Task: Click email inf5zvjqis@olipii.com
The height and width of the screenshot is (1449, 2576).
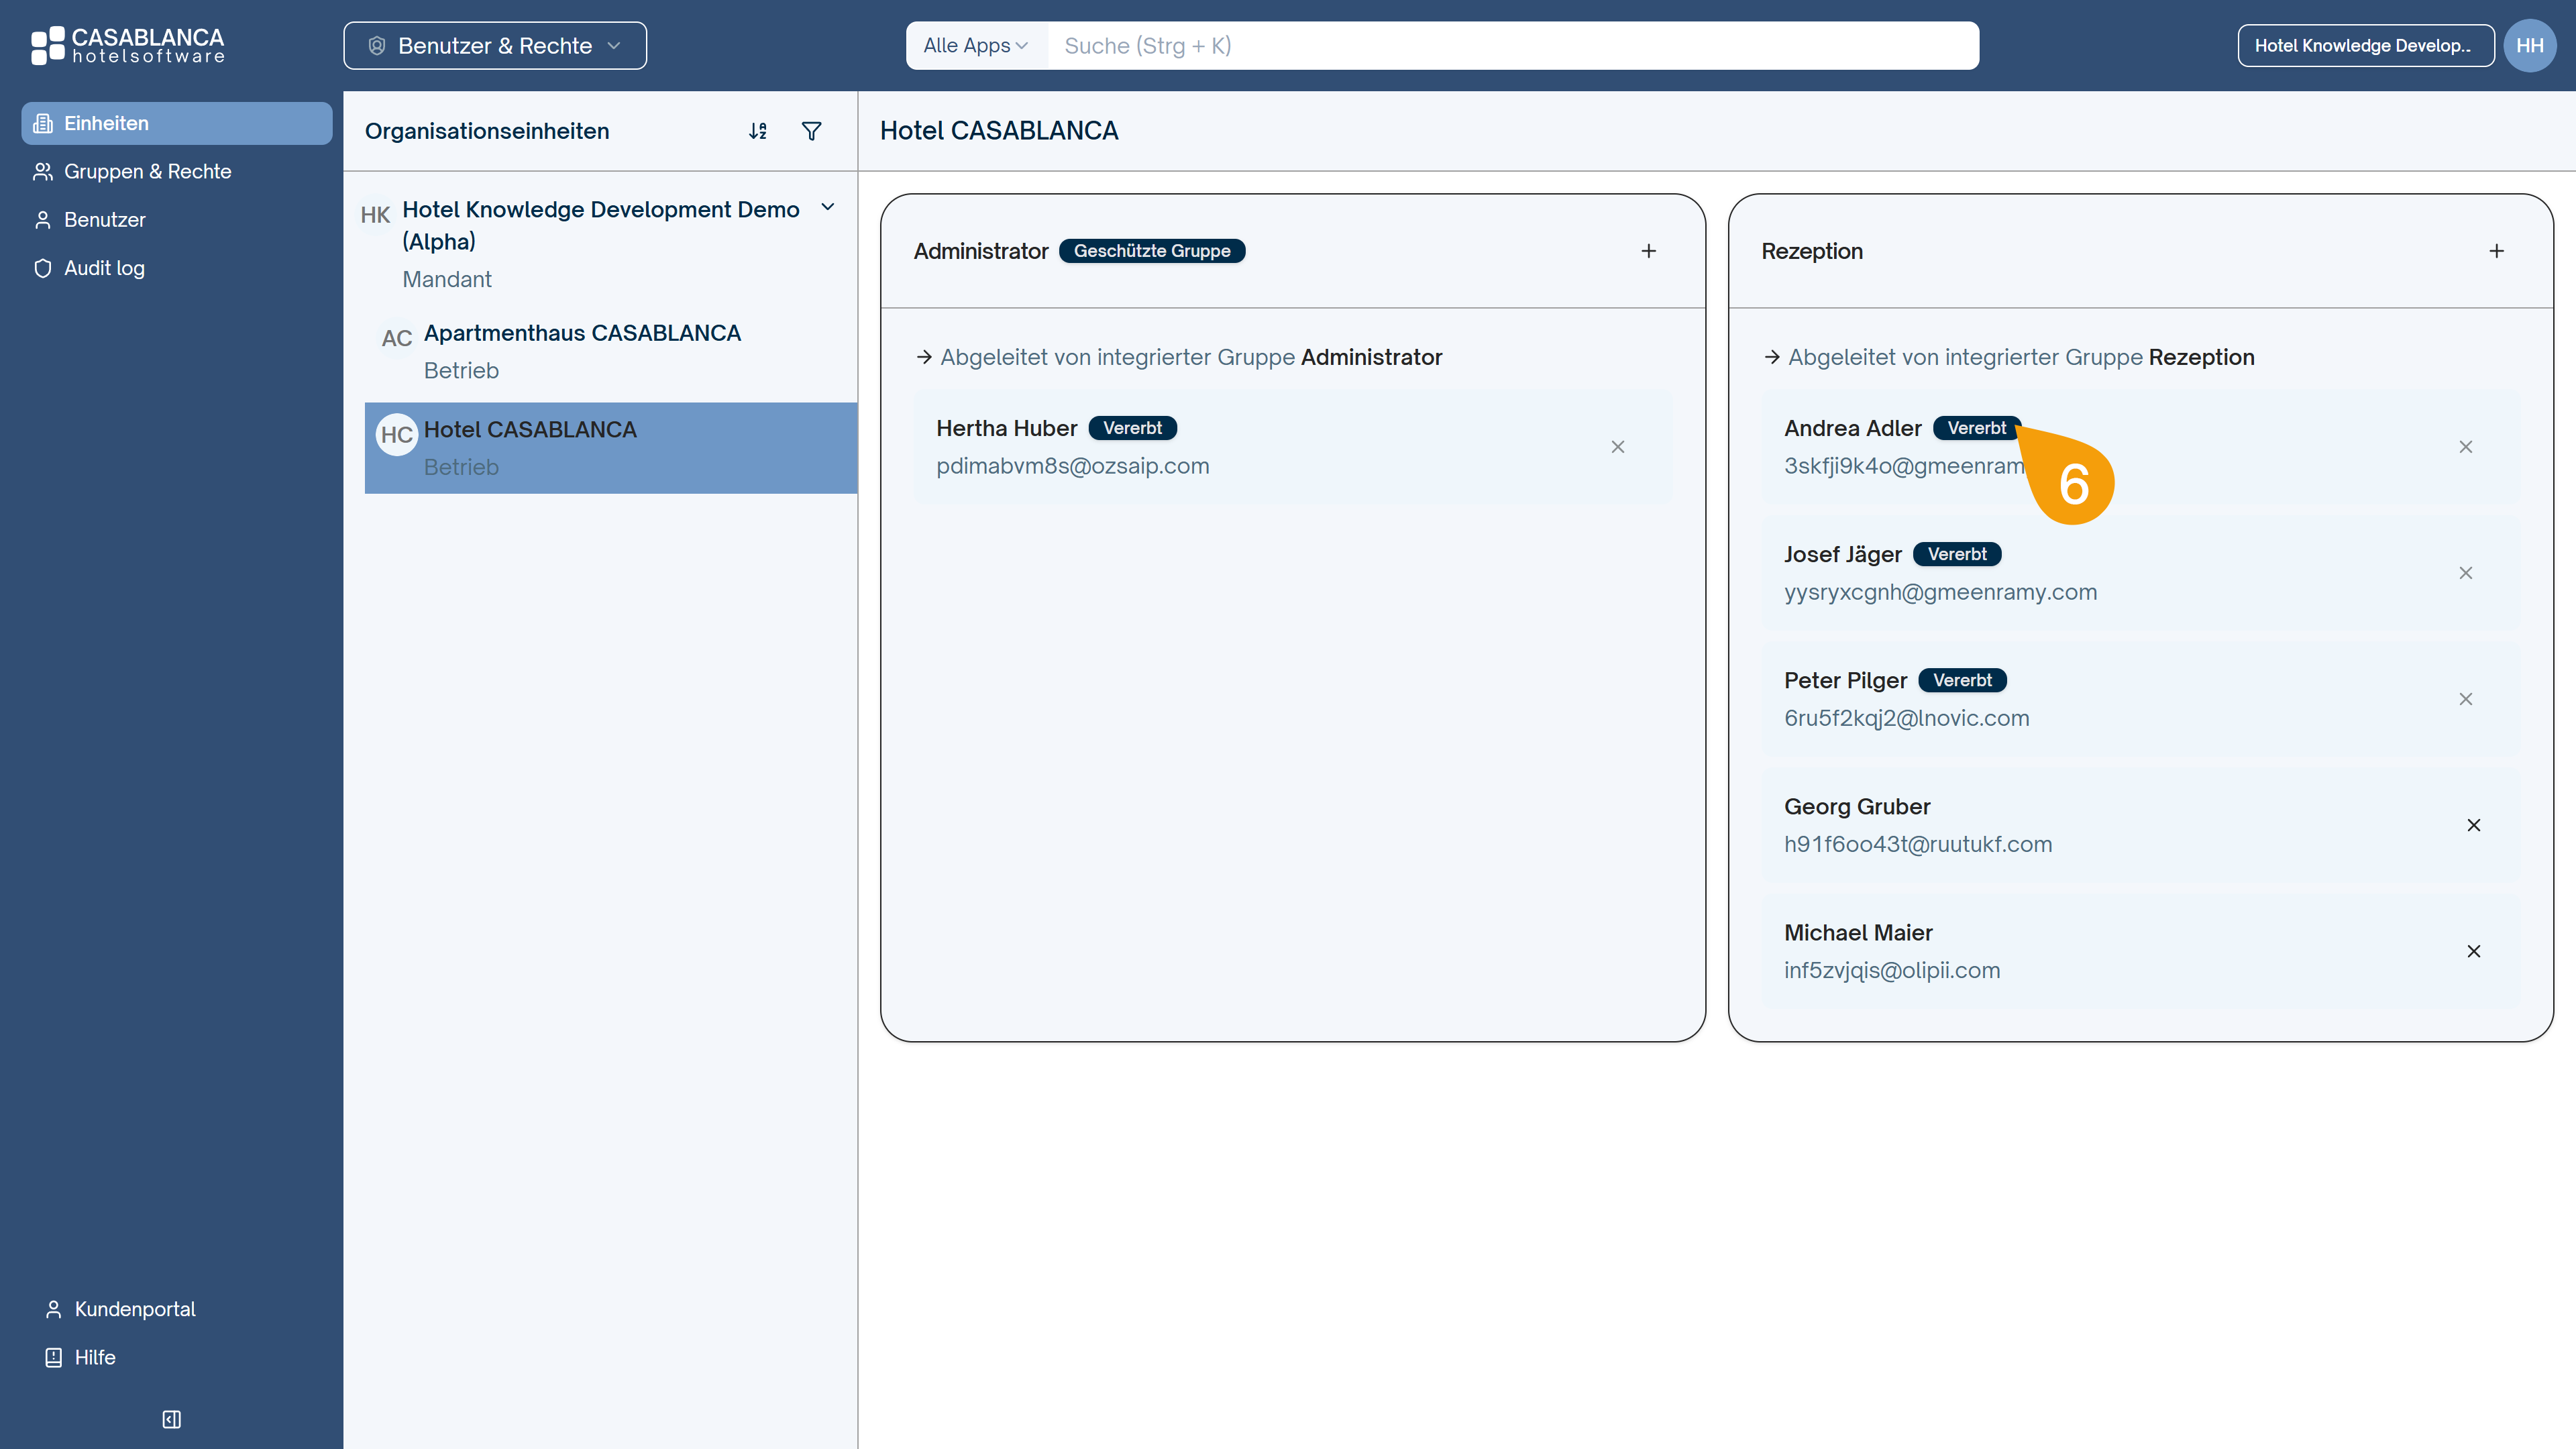Action: click(1892, 970)
